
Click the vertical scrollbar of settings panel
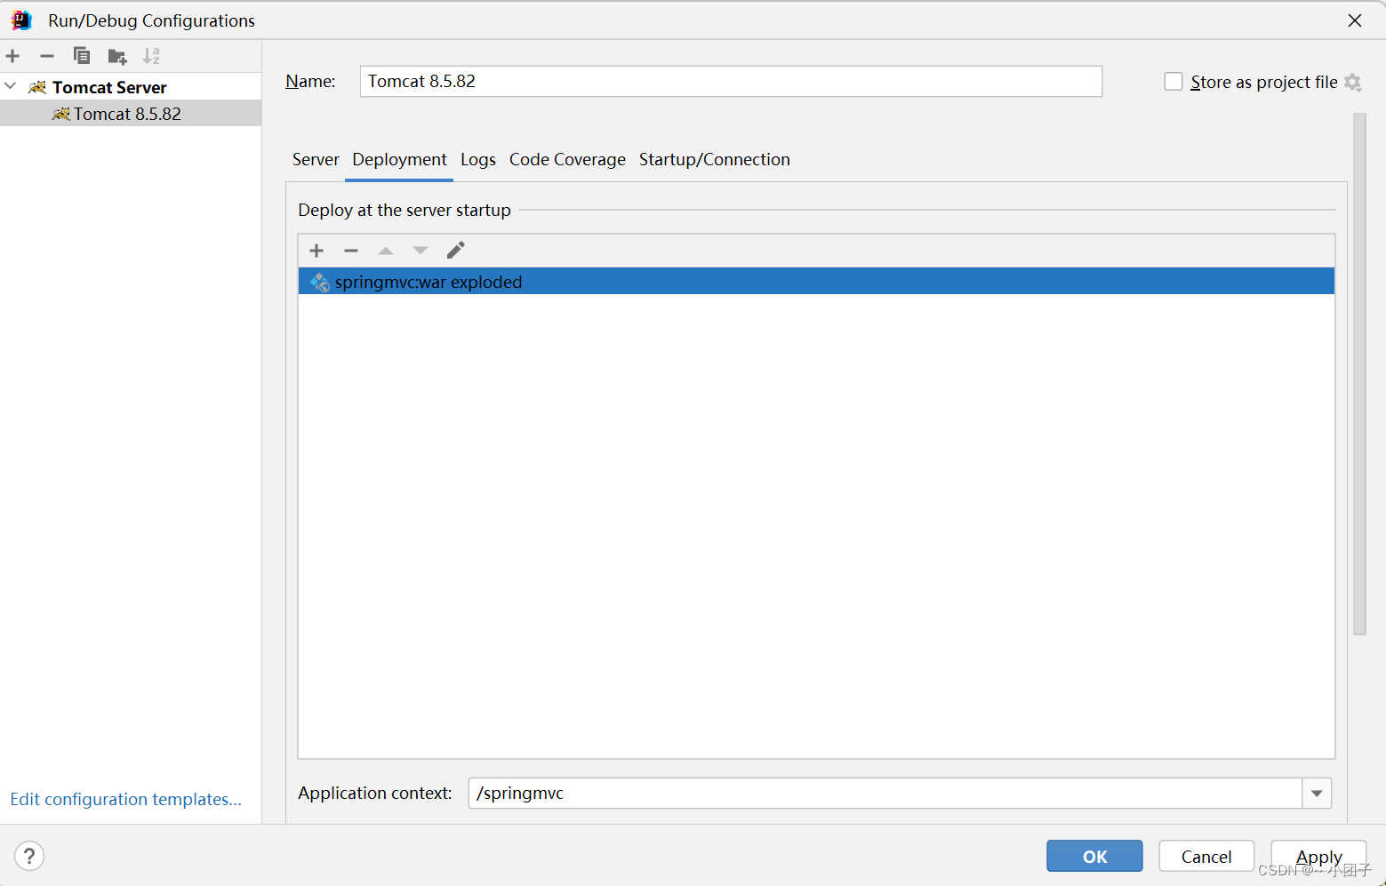coord(1358,373)
